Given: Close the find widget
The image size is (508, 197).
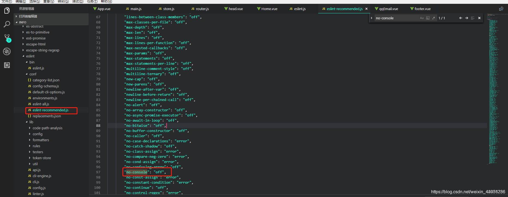Looking at the screenshot, I should (479, 18).
